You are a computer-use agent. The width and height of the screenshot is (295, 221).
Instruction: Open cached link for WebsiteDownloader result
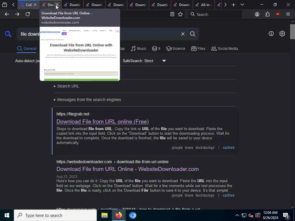228,195
